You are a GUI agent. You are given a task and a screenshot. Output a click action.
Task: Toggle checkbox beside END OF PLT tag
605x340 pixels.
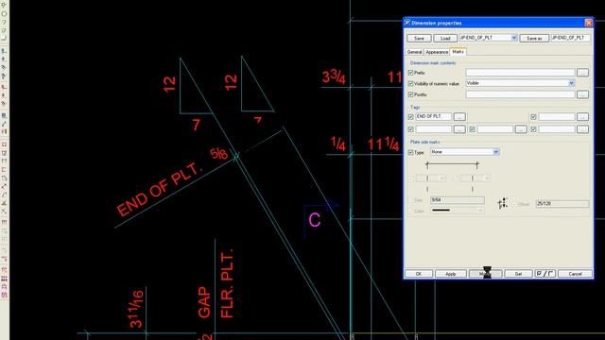pos(410,117)
